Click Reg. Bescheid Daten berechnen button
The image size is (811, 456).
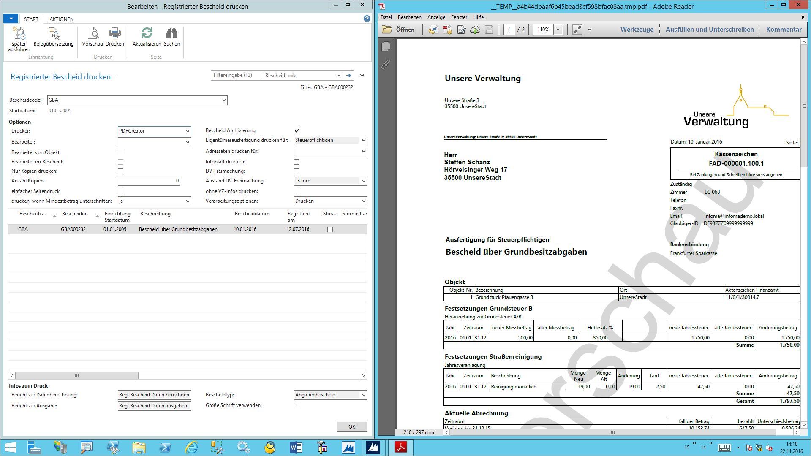pyautogui.click(x=154, y=395)
